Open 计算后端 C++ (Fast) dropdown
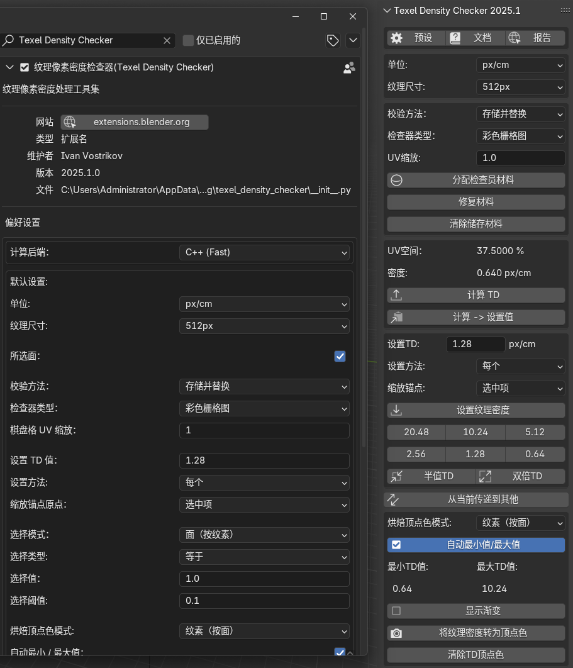Image resolution: width=573 pixels, height=668 pixels. point(264,252)
